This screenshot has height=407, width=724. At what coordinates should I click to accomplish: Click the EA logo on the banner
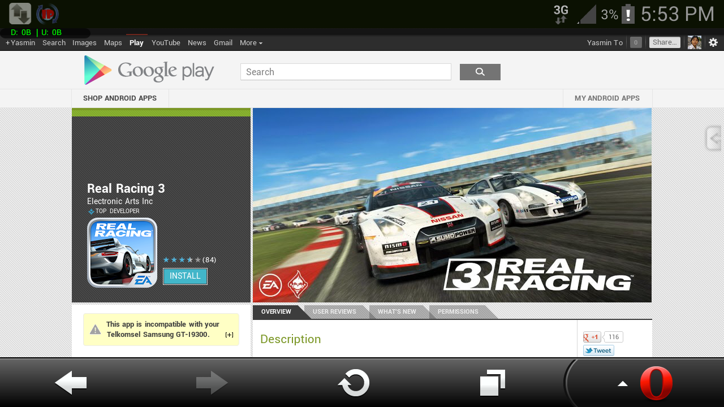pyautogui.click(x=270, y=285)
